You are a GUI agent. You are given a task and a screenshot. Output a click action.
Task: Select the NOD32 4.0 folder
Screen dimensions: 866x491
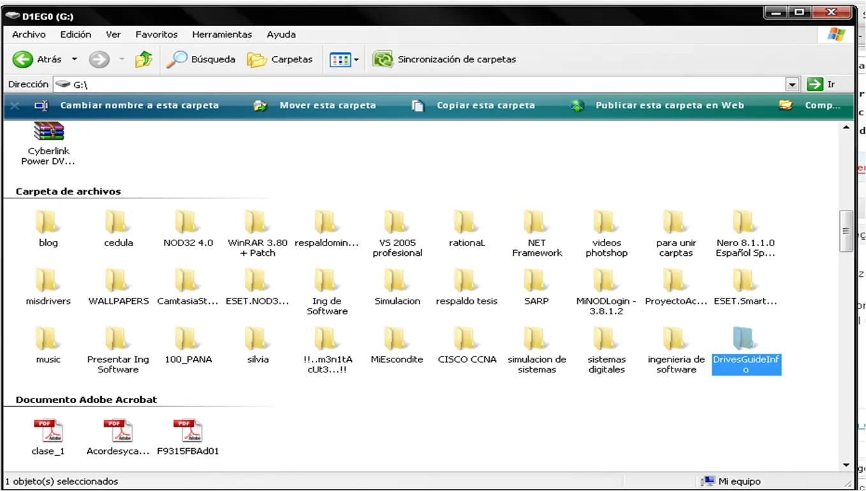(188, 229)
